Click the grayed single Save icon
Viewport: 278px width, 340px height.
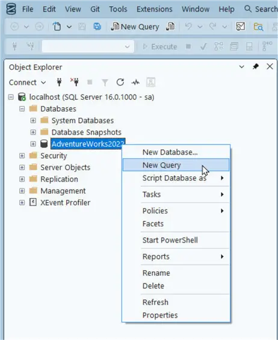point(82,26)
